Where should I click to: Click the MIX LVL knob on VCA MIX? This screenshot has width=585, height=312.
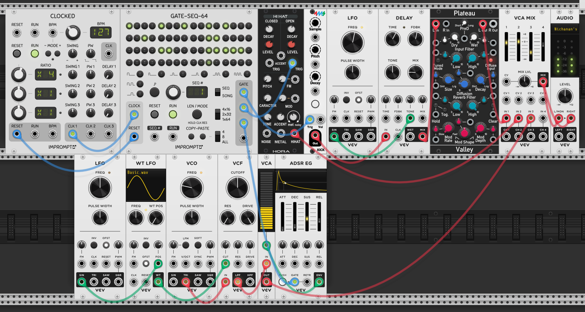(525, 81)
